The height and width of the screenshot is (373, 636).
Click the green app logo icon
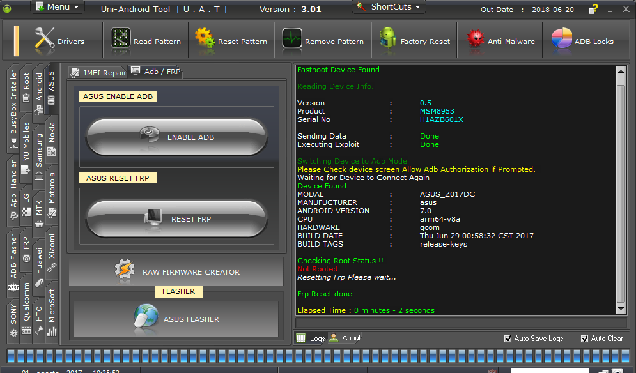pos(7,8)
